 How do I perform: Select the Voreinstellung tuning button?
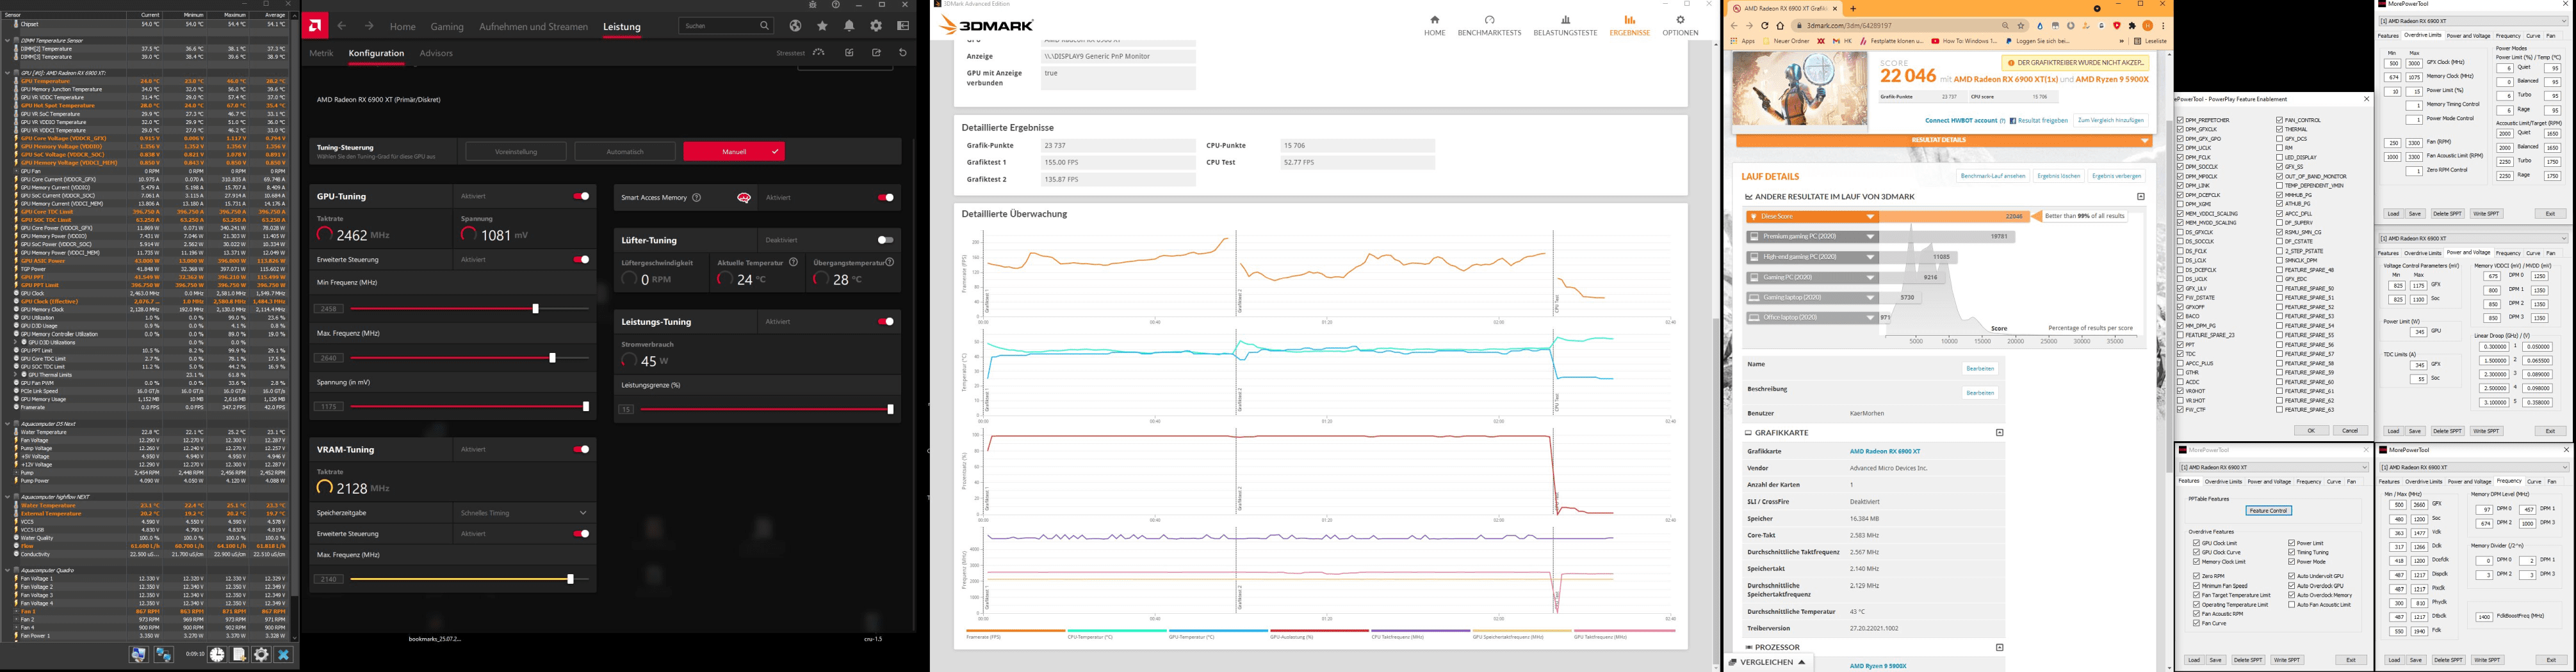[516, 152]
